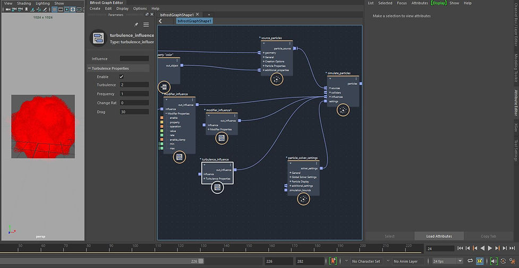
Task: Open the Parameters panel hamburger menu
Action: (146, 25)
